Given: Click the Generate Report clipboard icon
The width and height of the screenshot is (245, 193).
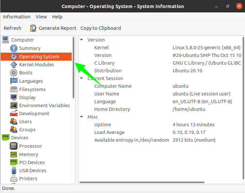Looking at the screenshot, I should (33, 28).
